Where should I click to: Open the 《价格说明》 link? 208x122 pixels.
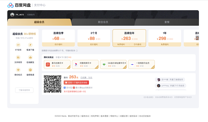149,97
